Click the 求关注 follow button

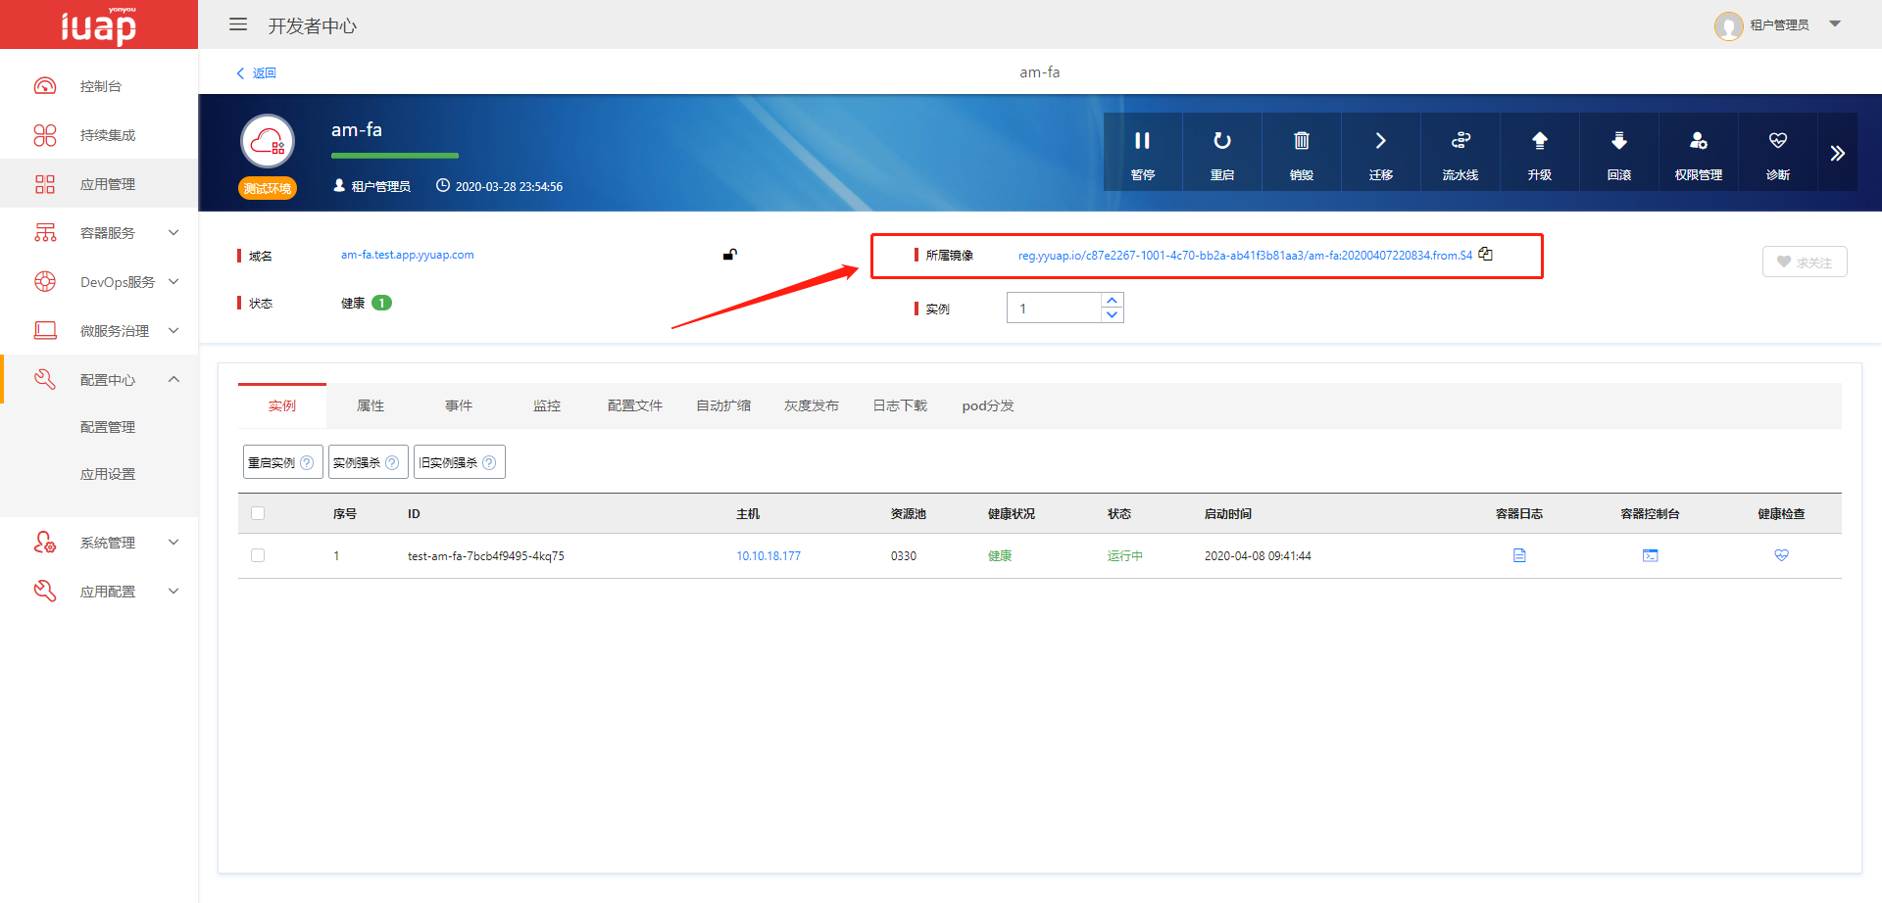(x=1805, y=261)
